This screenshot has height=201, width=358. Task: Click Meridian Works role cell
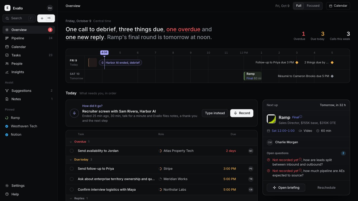coord(173,179)
